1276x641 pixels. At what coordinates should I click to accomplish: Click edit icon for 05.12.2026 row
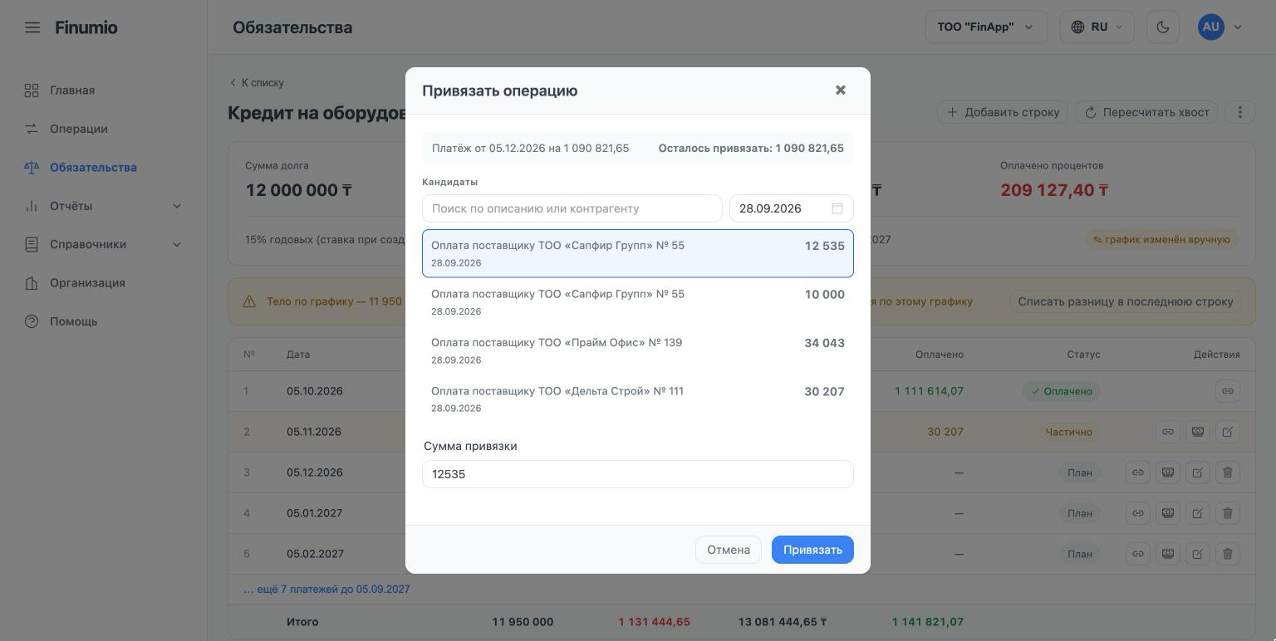coord(1198,472)
